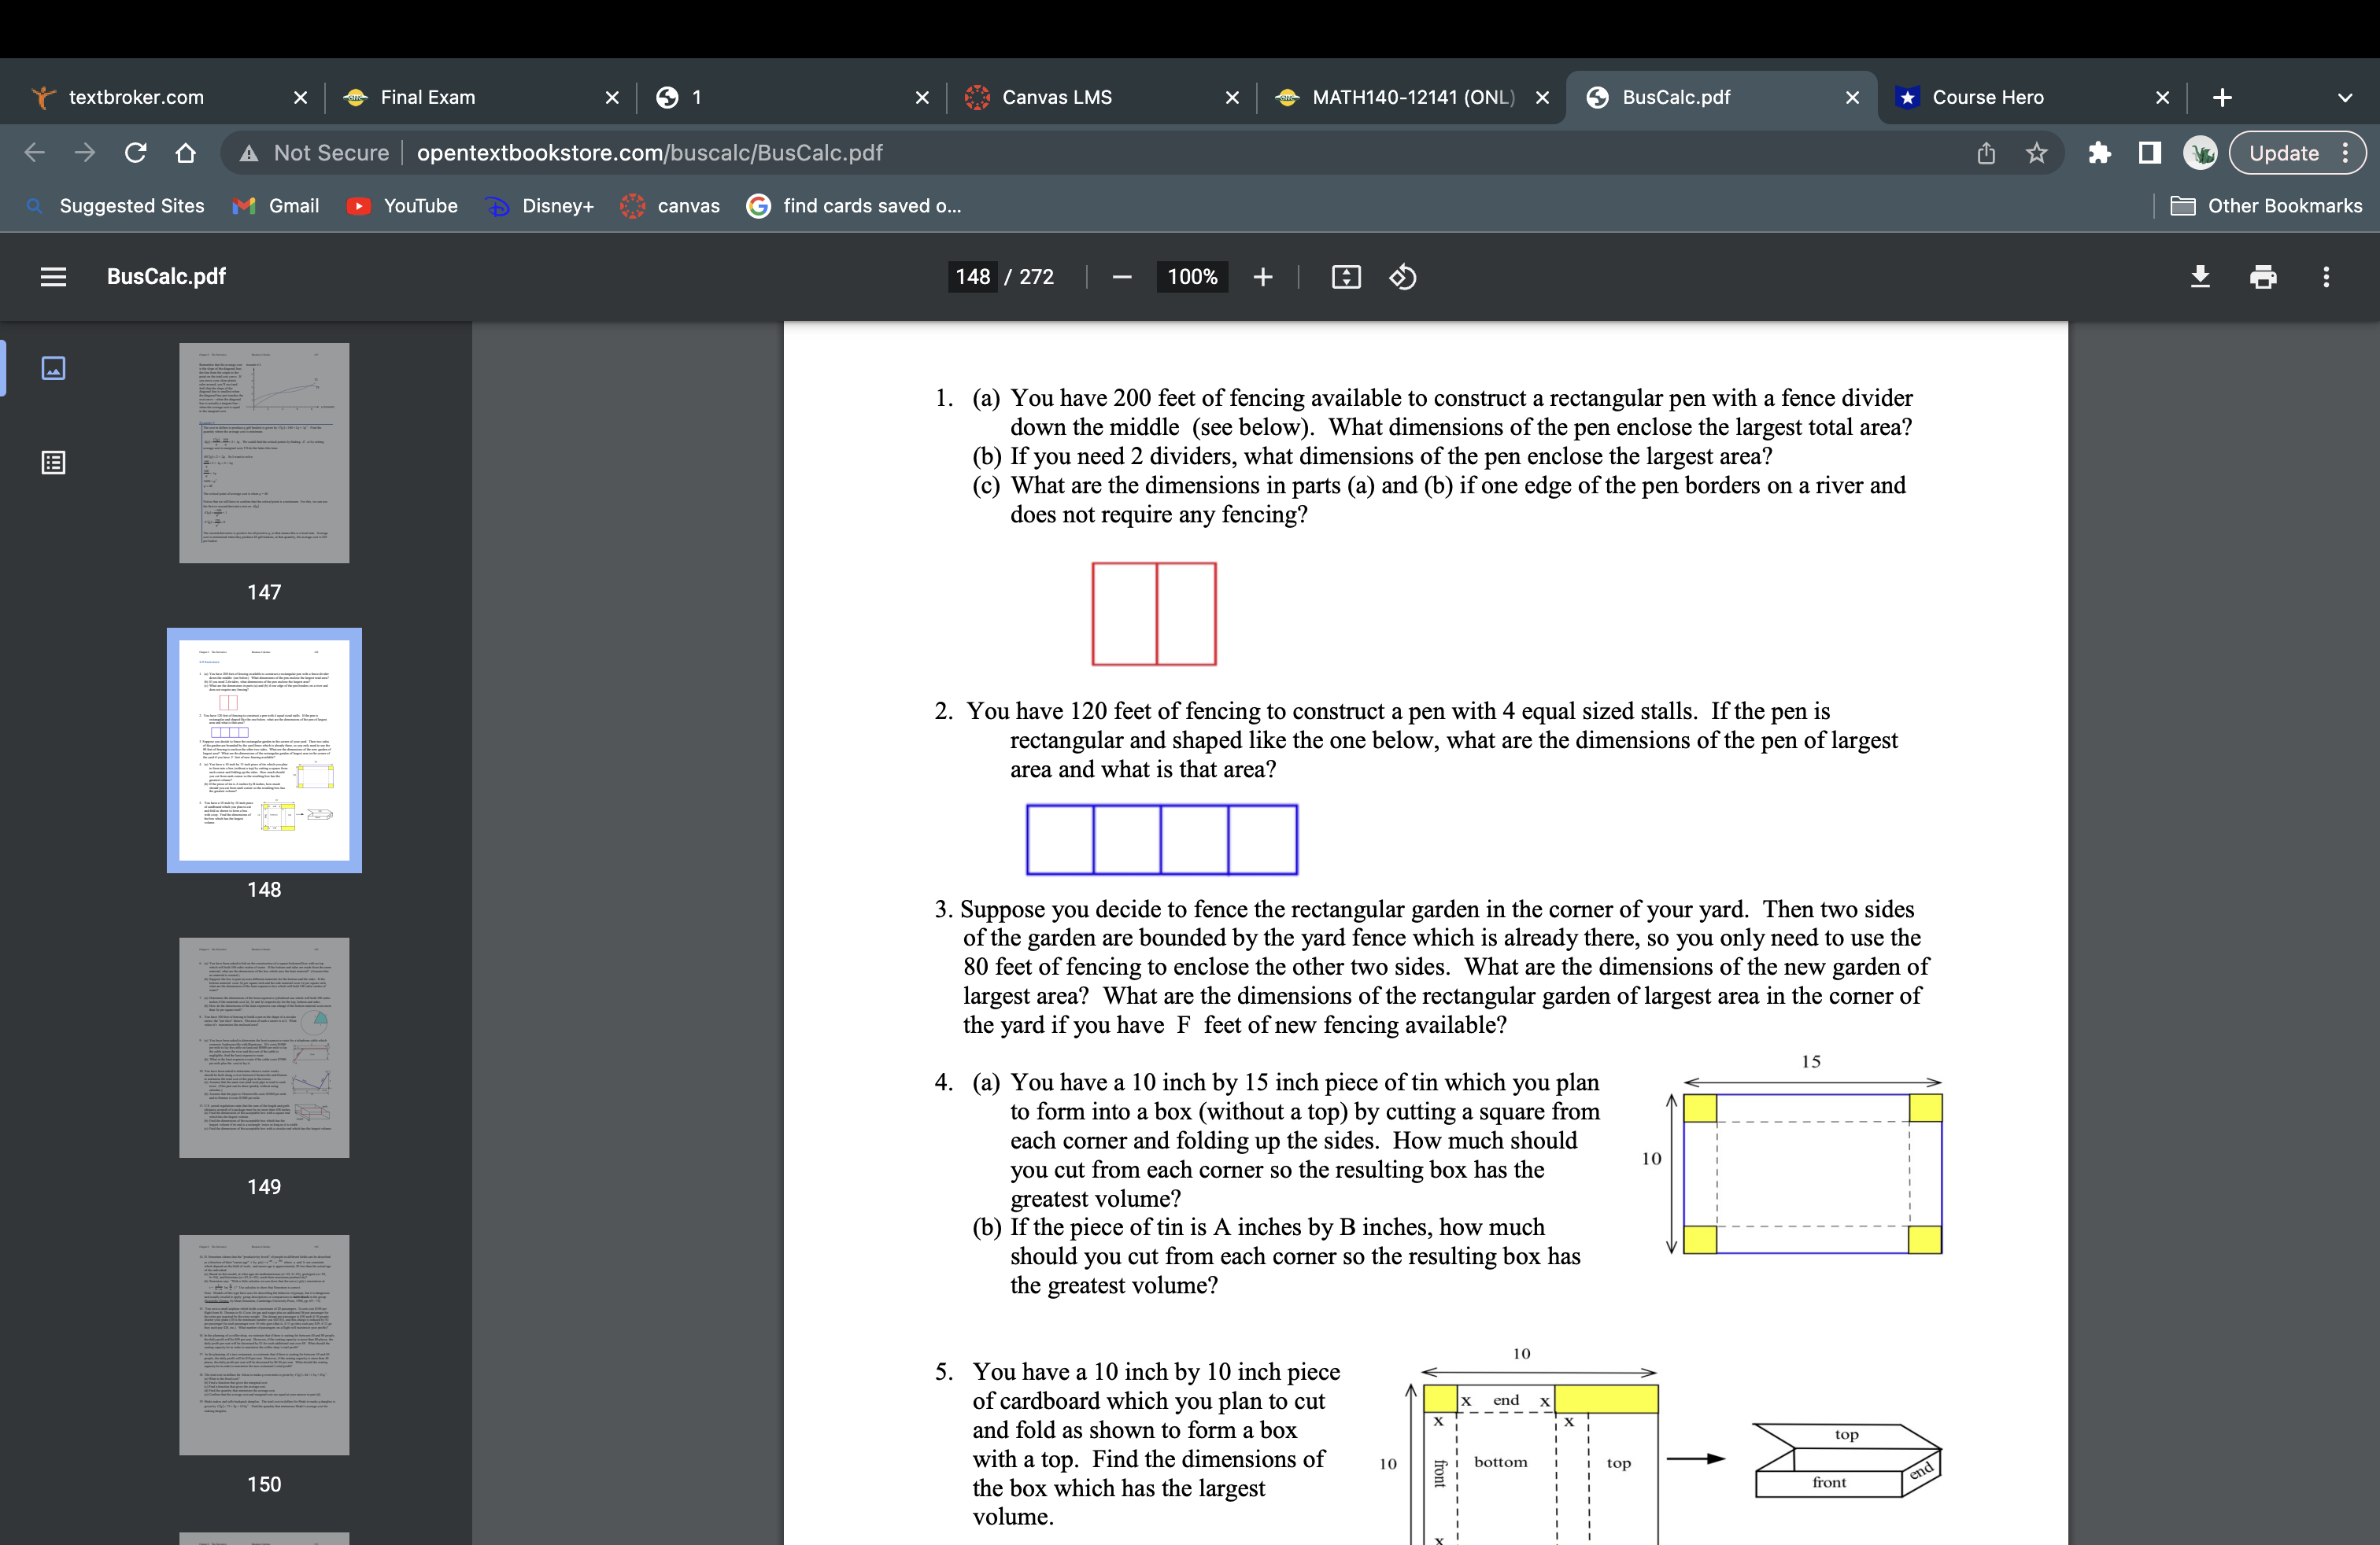2380x1545 pixels.
Task: Open PDF viewer more actions menu
Action: [2326, 277]
